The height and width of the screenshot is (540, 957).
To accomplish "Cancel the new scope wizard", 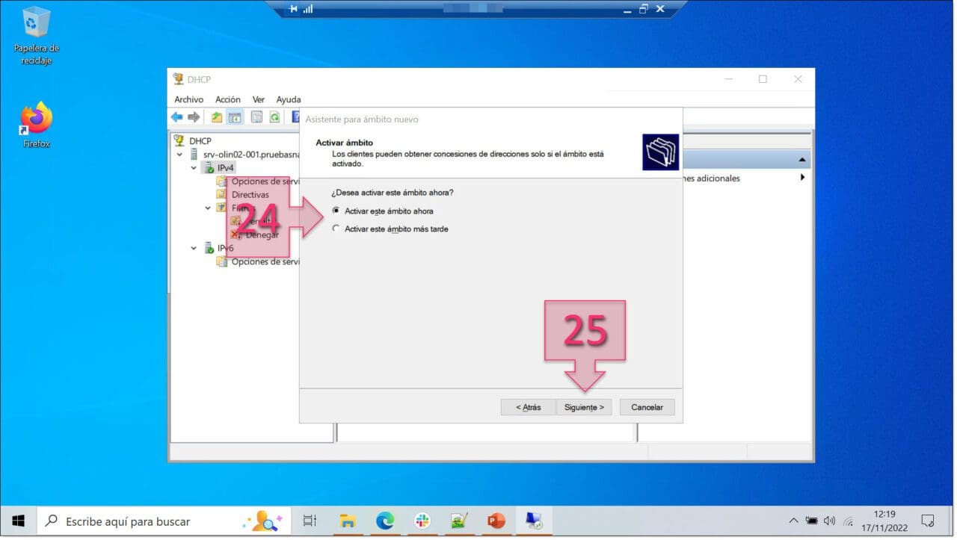I will [647, 407].
